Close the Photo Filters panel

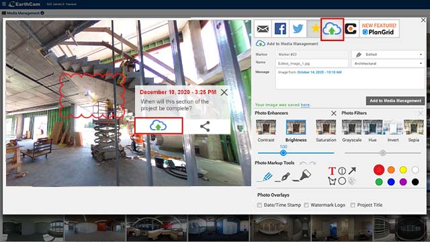[x=421, y=113]
